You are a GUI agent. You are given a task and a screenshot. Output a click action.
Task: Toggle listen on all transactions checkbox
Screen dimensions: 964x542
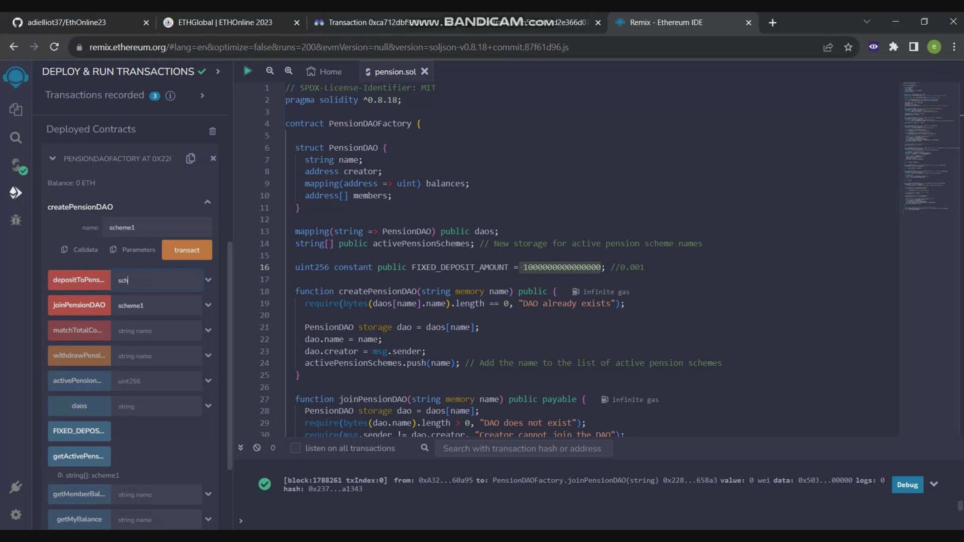pos(295,448)
